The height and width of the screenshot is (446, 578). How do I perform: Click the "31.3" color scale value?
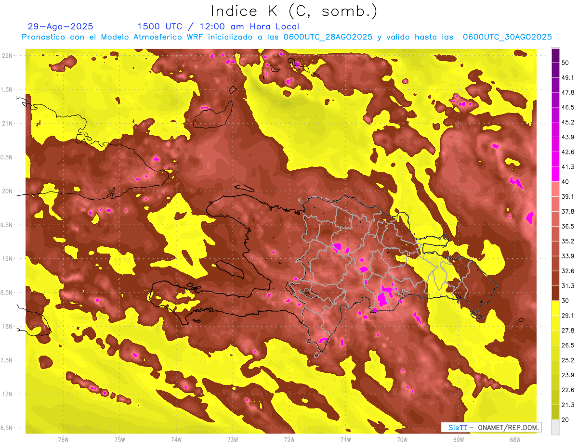click(x=567, y=286)
